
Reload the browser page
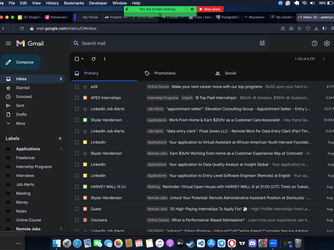[x=22, y=28]
